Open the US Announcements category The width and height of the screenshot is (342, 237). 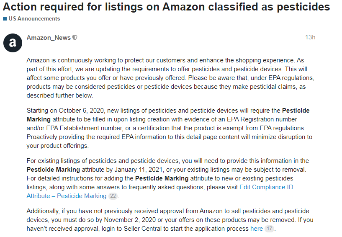tap(34, 19)
